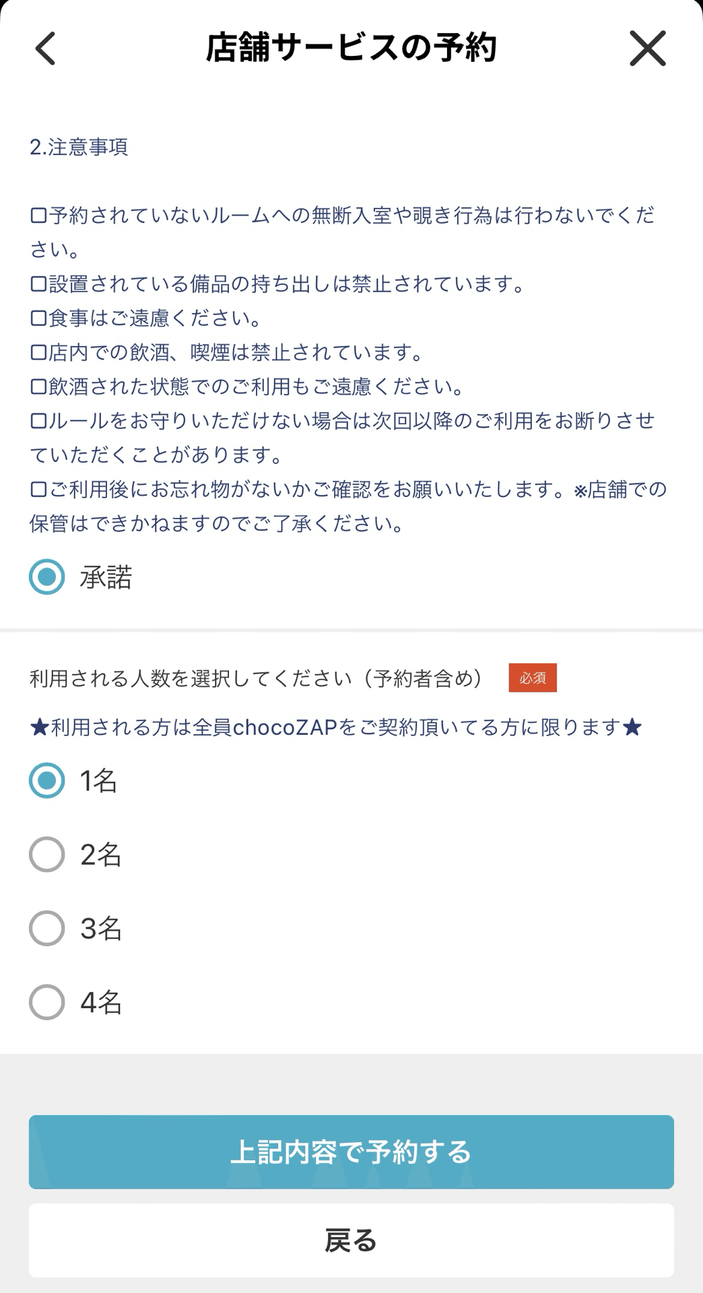The height and width of the screenshot is (1293, 703).
Task: Click the back arrow in the header
Action: coord(44,48)
